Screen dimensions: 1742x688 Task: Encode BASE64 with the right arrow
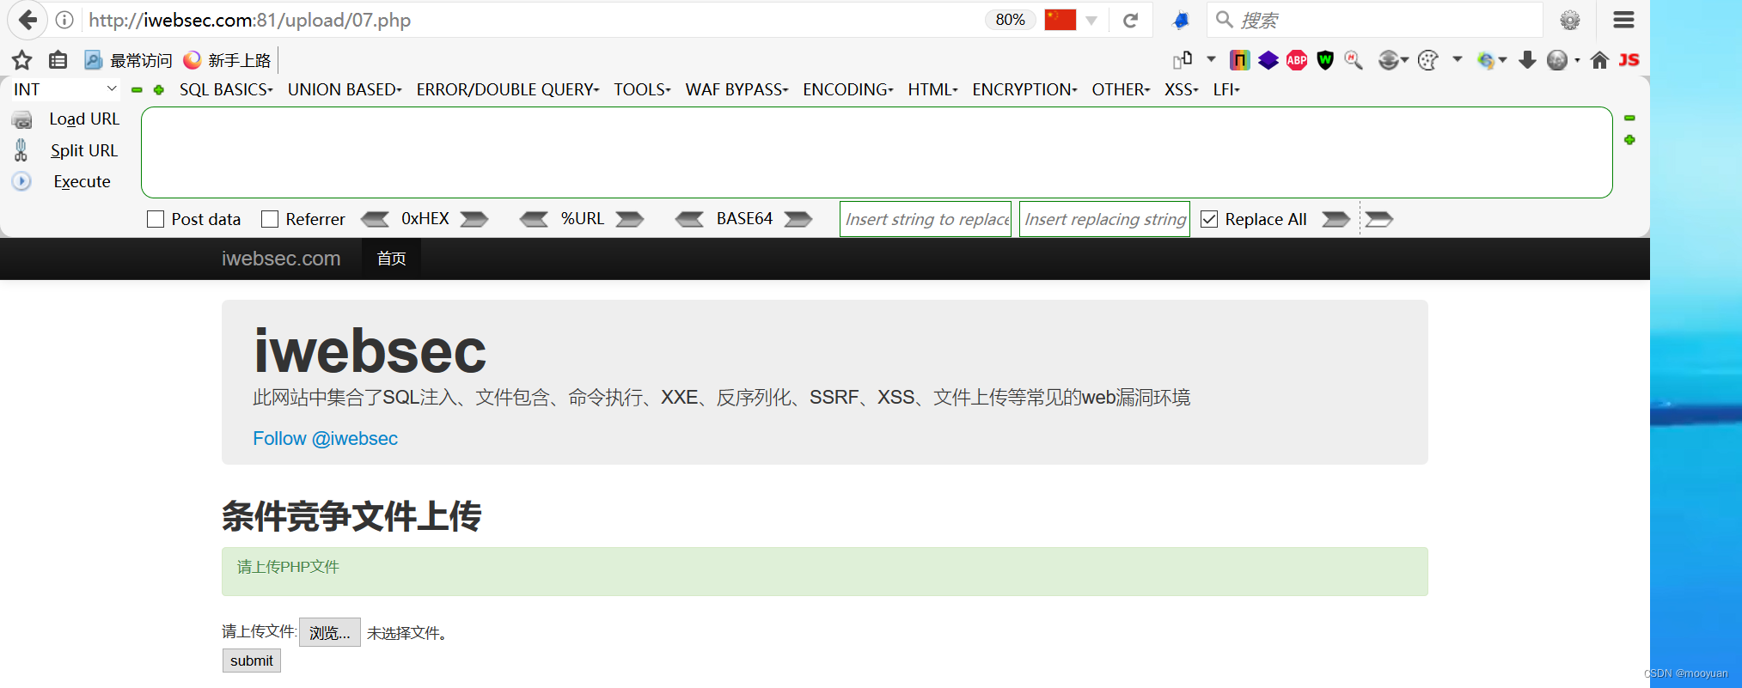click(798, 219)
